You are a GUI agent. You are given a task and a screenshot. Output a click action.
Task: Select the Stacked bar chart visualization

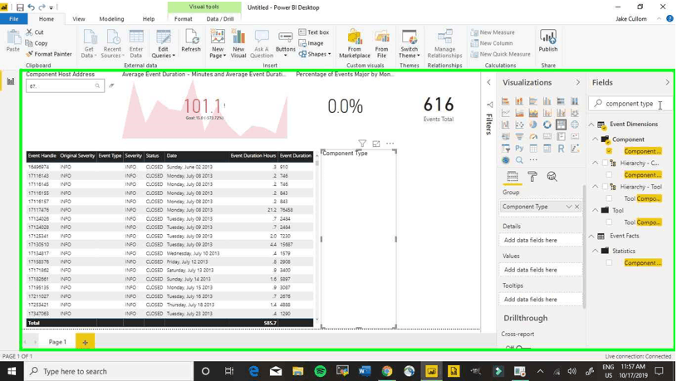tap(506, 101)
